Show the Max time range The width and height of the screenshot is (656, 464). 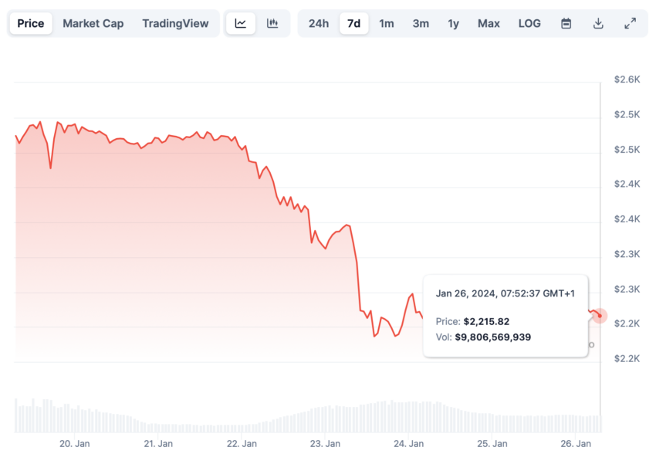[489, 23]
